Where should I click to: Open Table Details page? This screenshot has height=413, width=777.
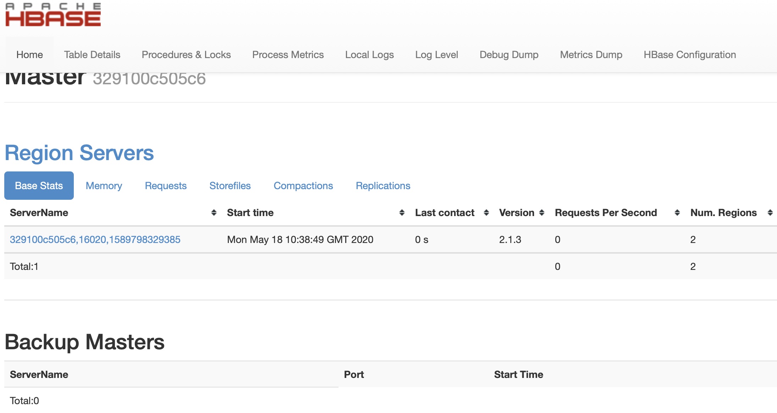point(92,55)
